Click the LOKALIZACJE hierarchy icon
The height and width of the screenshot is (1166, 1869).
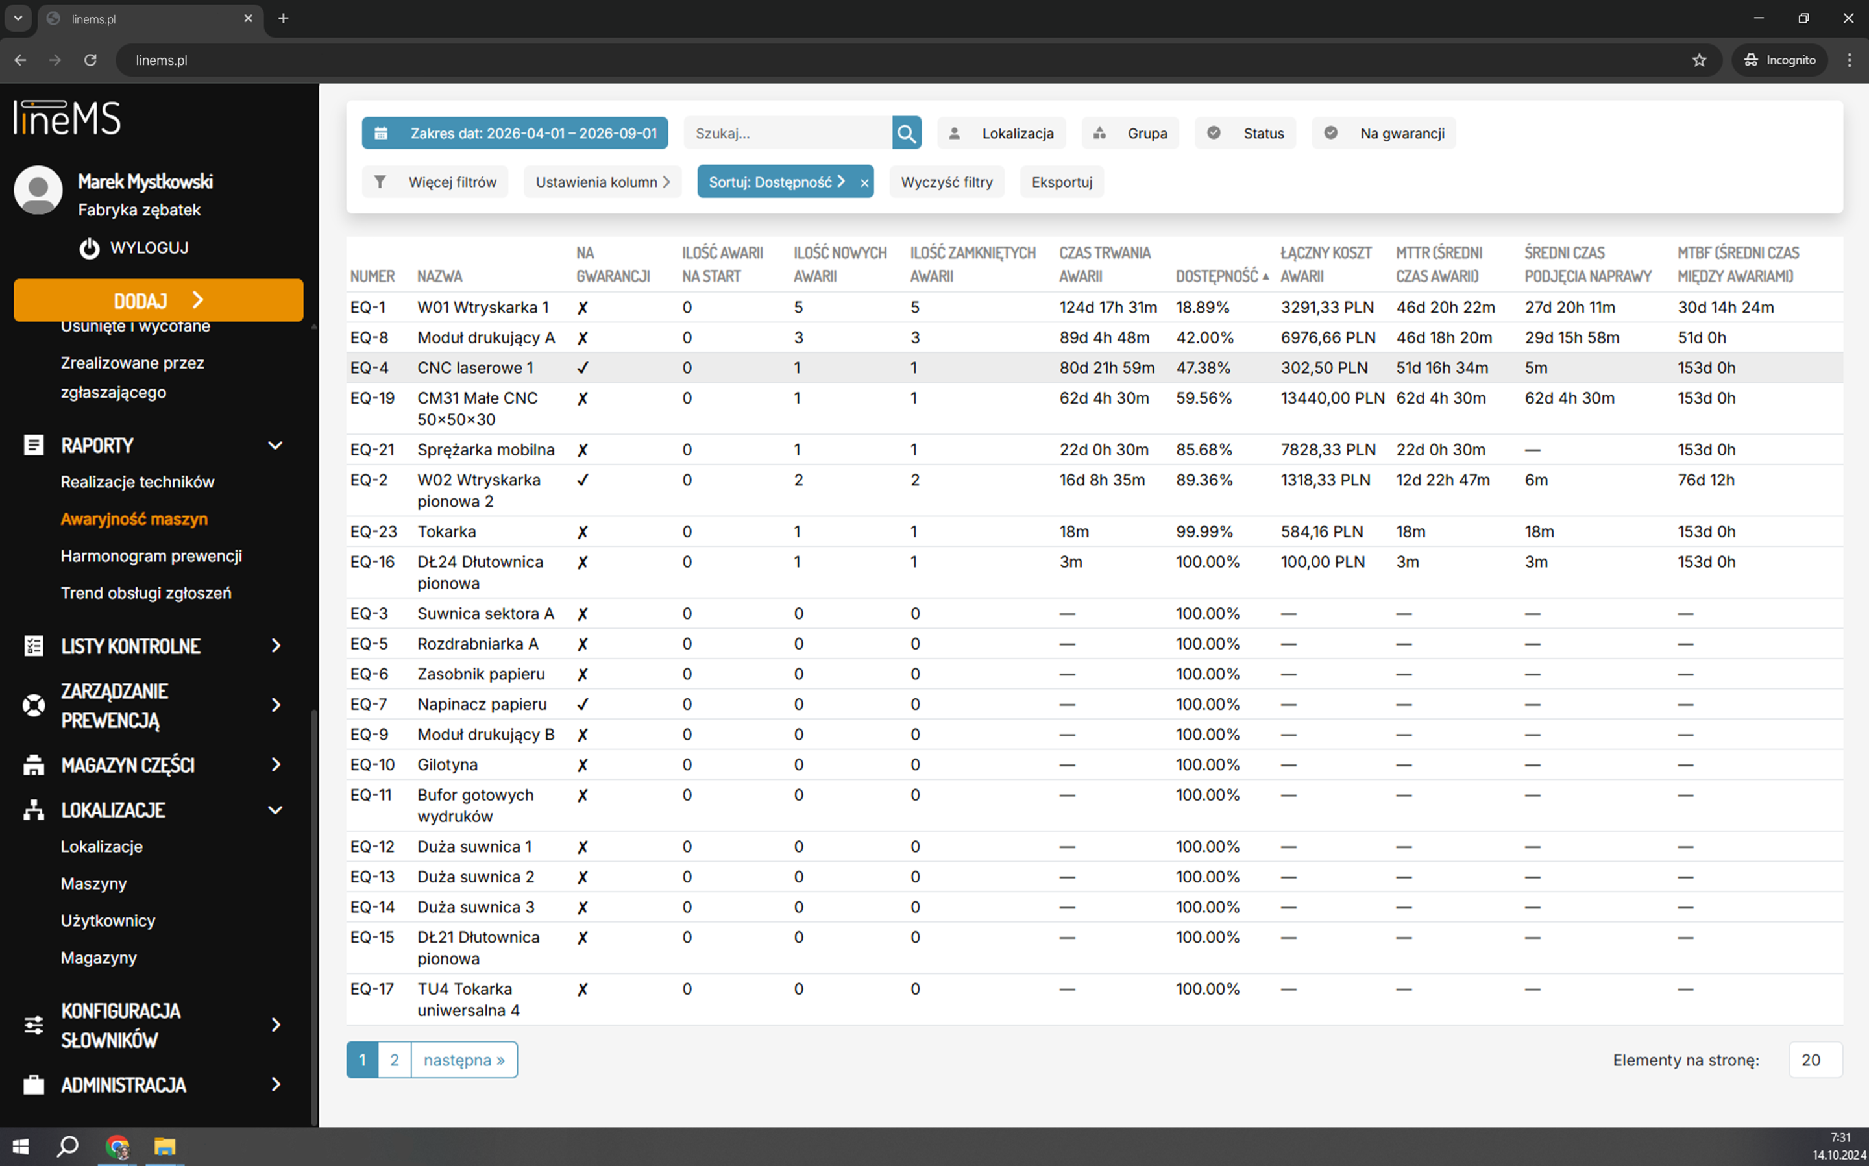pos(33,810)
